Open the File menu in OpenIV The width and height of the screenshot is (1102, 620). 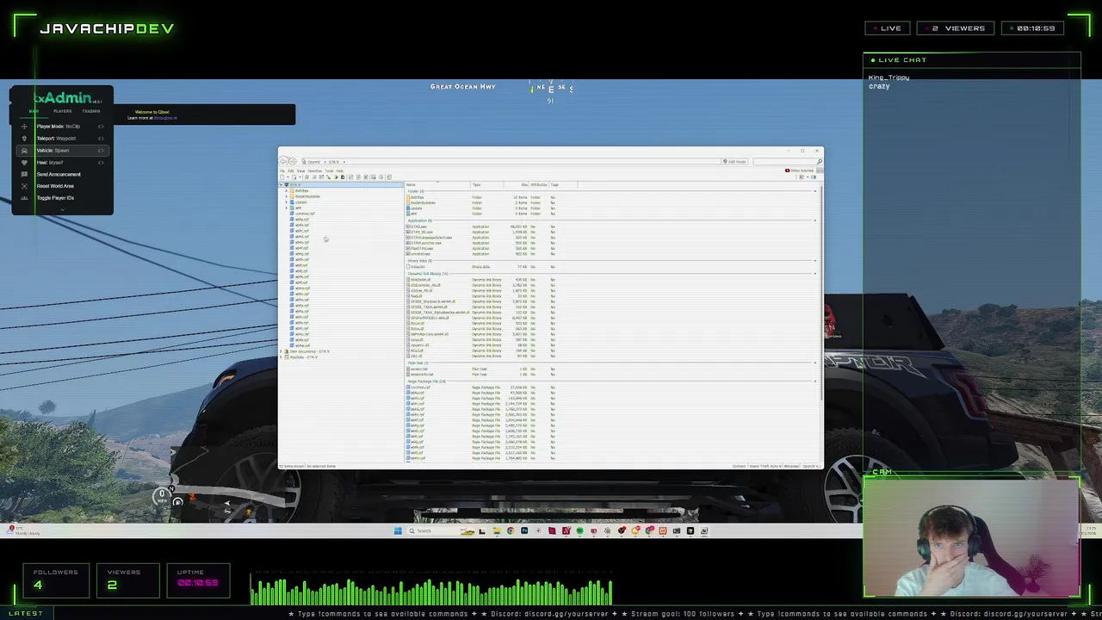(x=282, y=170)
